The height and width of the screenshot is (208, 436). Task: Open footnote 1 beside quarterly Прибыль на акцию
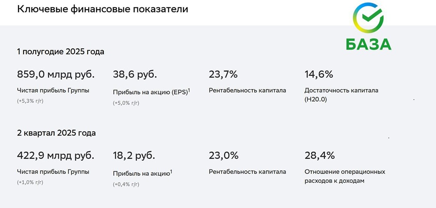[171, 171]
